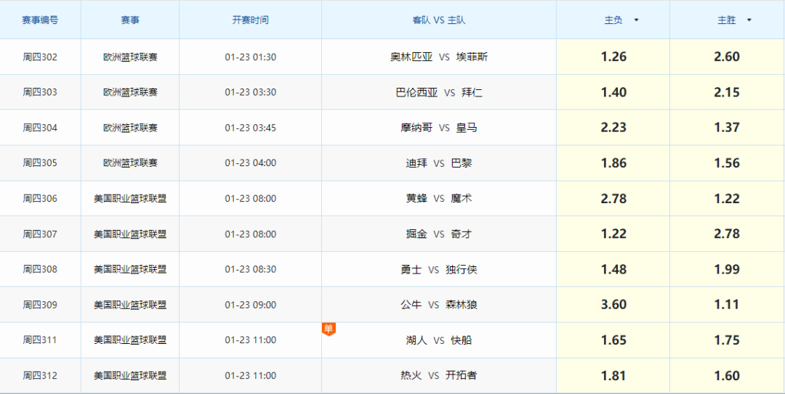Select 主负 odds 1.86 for 迪拜 match
The height and width of the screenshot is (394, 785).
[613, 163]
